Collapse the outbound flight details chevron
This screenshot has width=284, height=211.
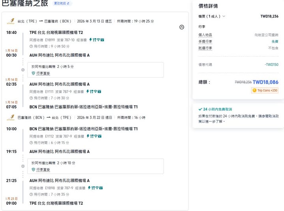tap(181, 27)
